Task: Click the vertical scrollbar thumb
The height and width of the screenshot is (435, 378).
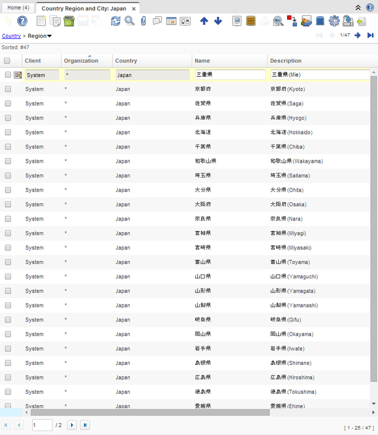Action: coord(373,229)
